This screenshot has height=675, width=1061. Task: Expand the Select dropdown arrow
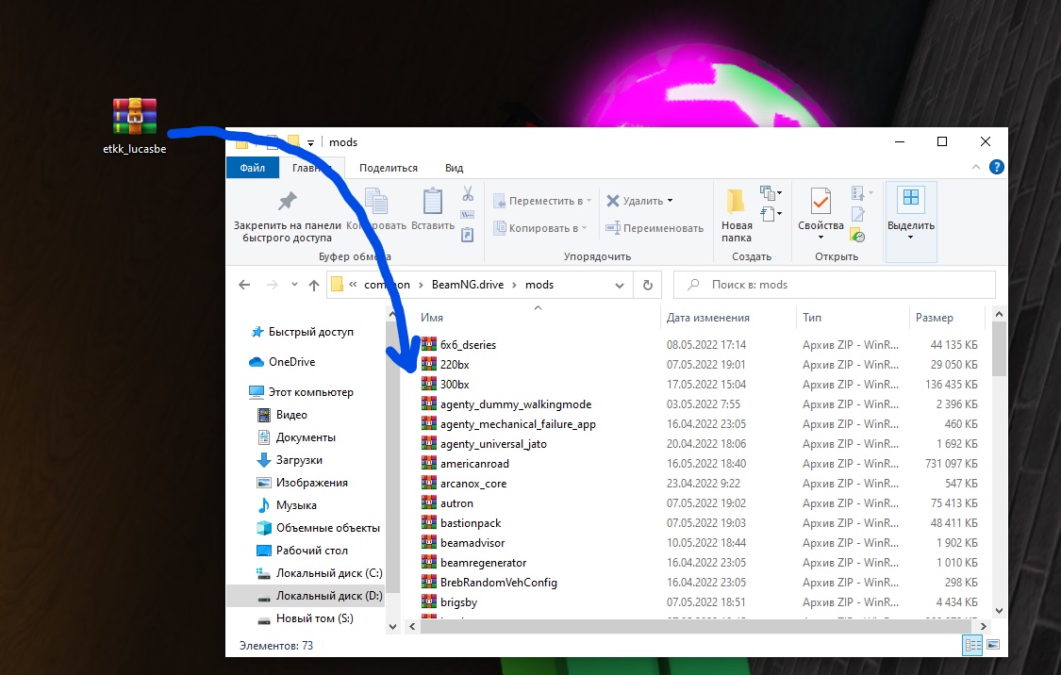pos(910,238)
